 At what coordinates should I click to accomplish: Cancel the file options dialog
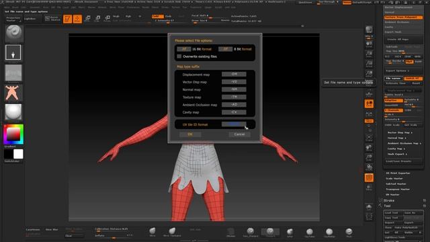tap(239, 134)
